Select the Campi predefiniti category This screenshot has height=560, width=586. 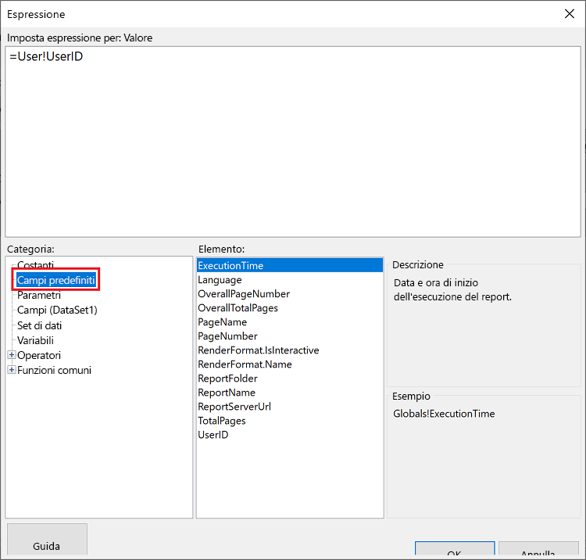[x=56, y=280]
